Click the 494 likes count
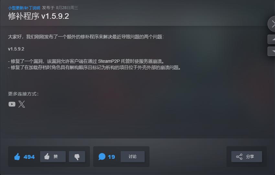275x175 pixels. click(x=29, y=157)
